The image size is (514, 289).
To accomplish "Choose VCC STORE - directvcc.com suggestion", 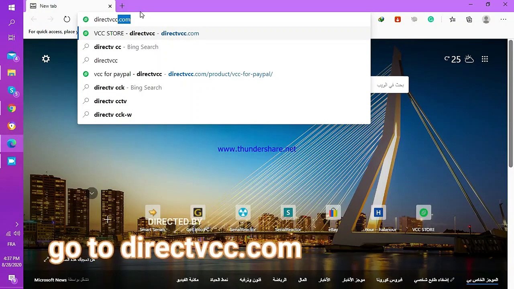I will click(224, 33).
